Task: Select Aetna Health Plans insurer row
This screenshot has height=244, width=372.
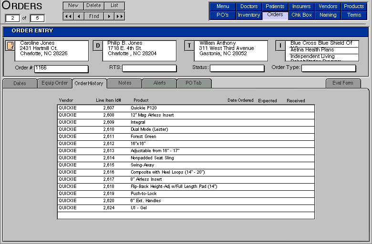Action: [x=322, y=50]
